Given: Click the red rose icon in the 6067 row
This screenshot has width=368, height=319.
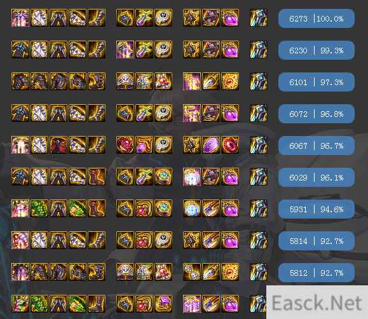Looking at the screenshot, I should [125, 145].
